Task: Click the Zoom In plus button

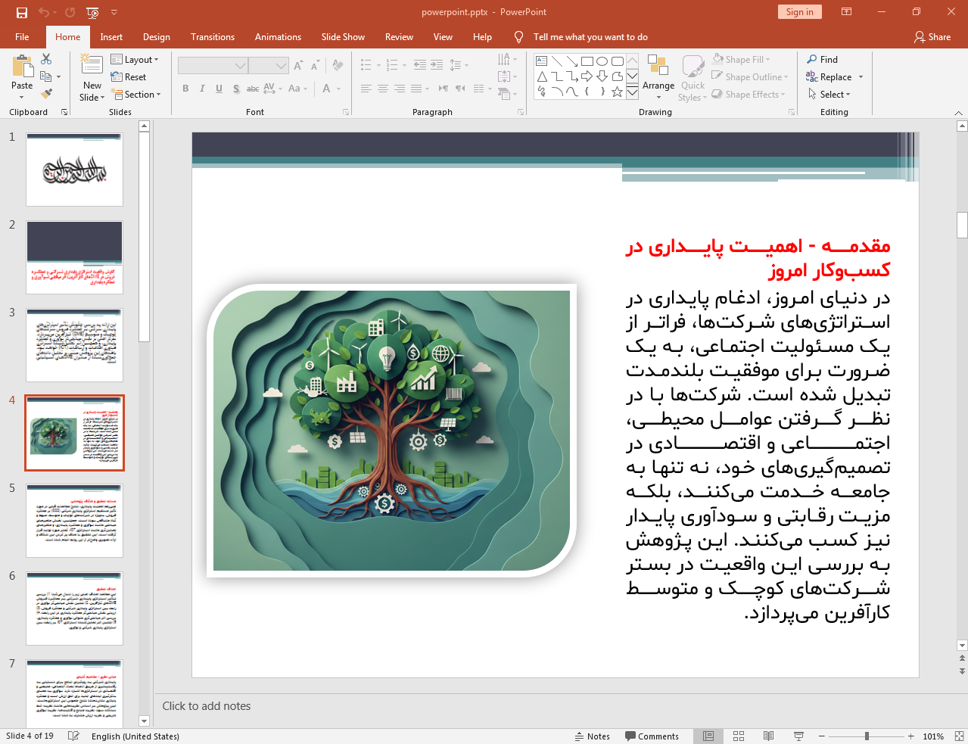Action: (x=911, y=736)
